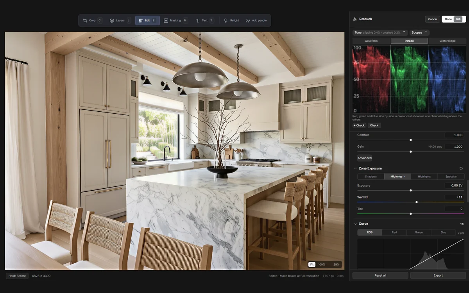Viewport: 469px width, 293px height.
Task: Choose the Green curve channel
Action: pyautogui.click(x=419, y=232)
